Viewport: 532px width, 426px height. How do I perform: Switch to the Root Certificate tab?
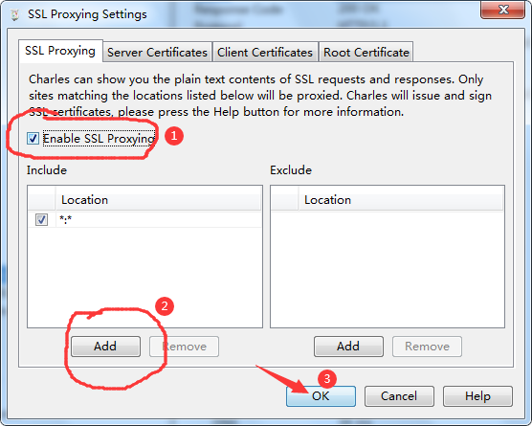click(366, 53)
